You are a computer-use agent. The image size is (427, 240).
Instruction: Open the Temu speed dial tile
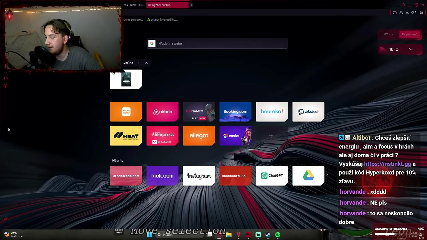click(126, 112)
